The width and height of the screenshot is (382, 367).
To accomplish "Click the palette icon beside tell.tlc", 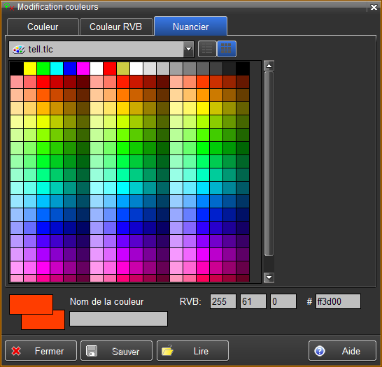I will point(19,50).
